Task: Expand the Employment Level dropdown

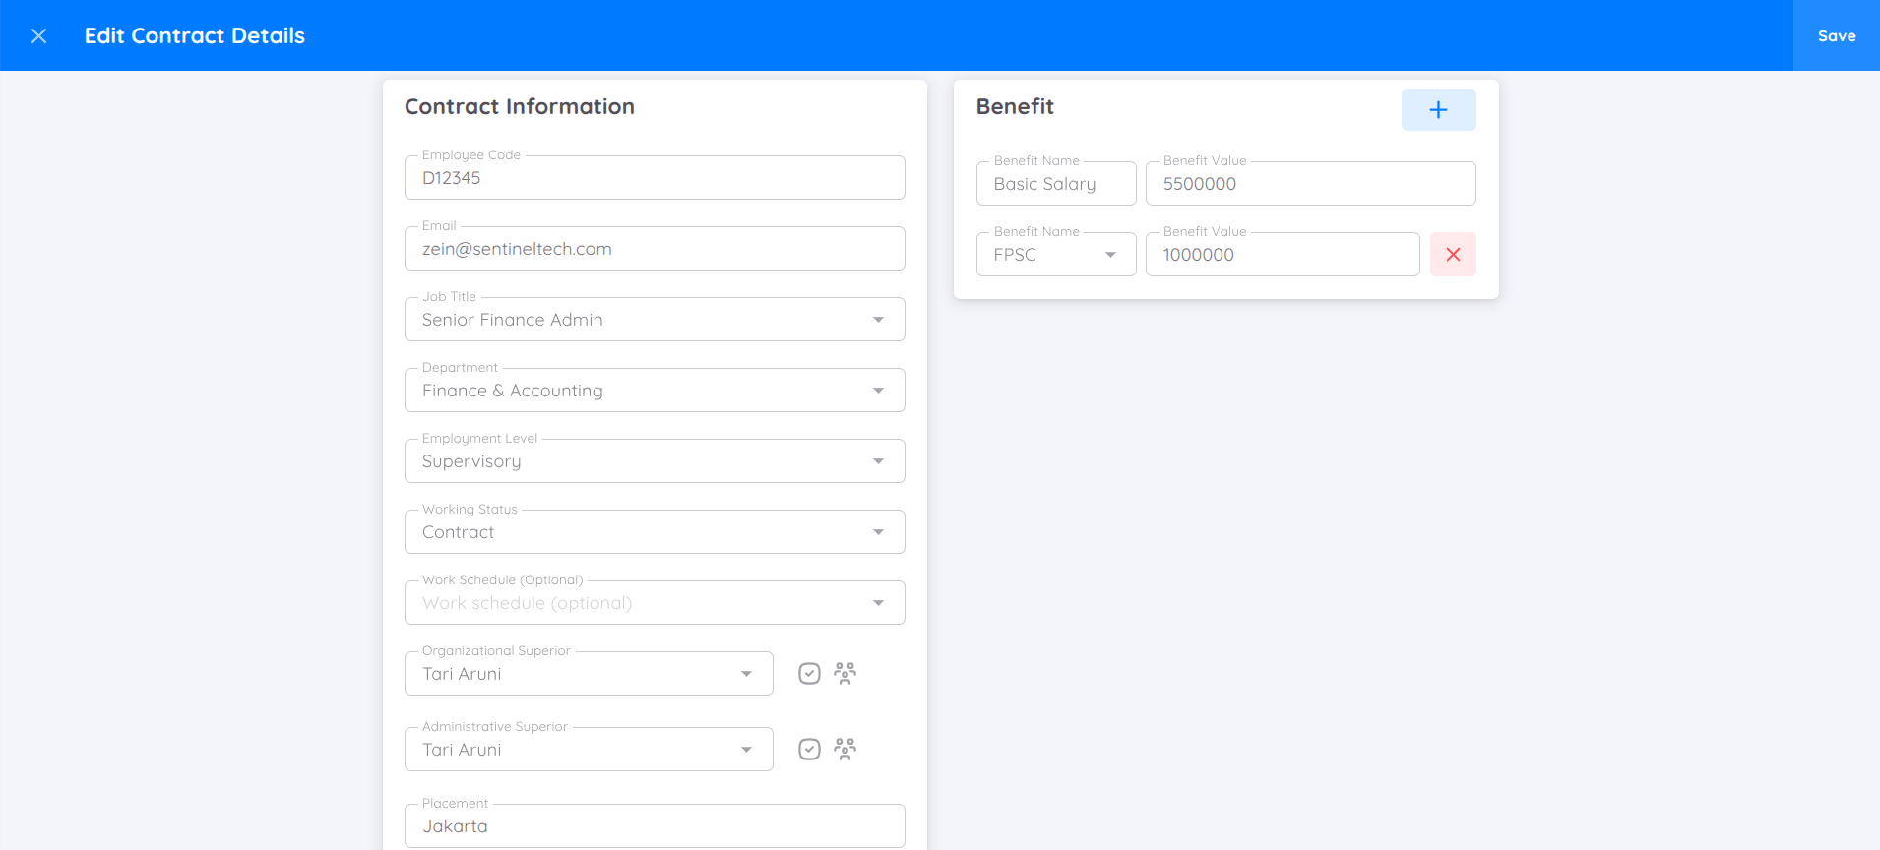Action: [x=877, y=461]
